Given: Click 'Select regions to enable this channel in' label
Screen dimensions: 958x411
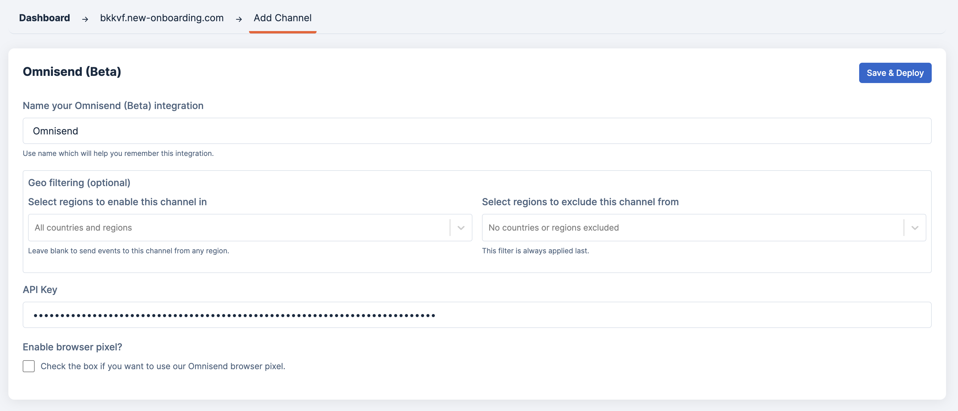Looking at the screenshot, I should click(x=117, y=202).
